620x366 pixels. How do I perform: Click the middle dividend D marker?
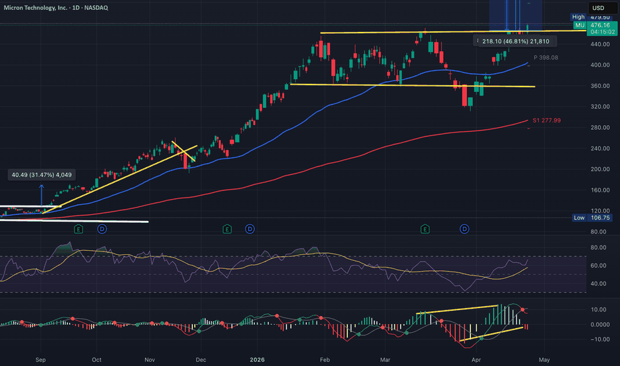[250, 229]
